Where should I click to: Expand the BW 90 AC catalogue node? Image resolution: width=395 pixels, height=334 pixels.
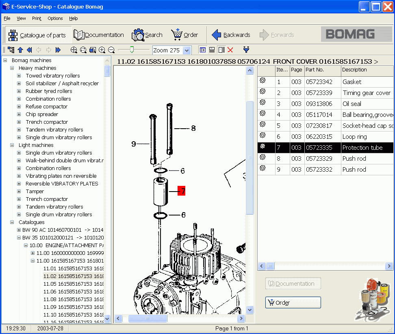[19, 230]
